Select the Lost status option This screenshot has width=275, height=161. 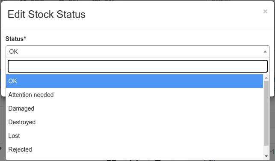coord(134,136)
